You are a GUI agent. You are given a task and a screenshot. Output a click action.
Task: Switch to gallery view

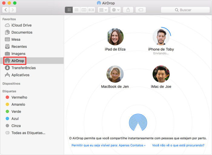91,10
